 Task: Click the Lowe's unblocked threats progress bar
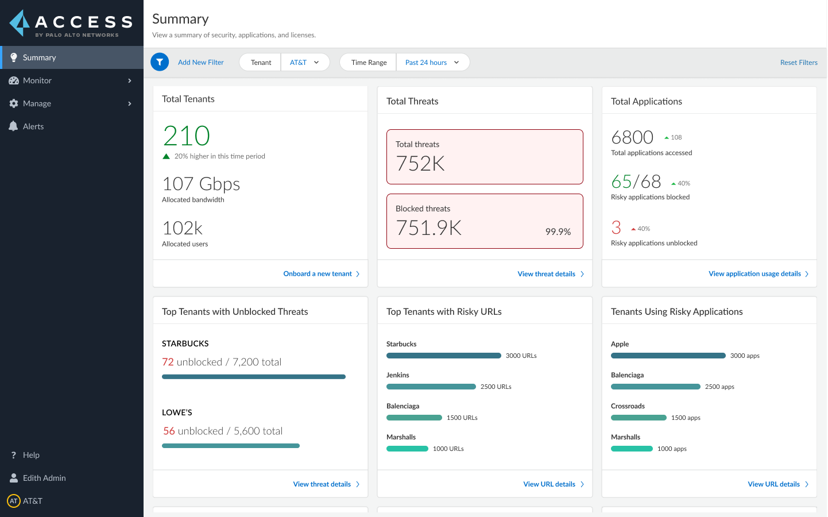pyautogui.click(x=231, y=446)
